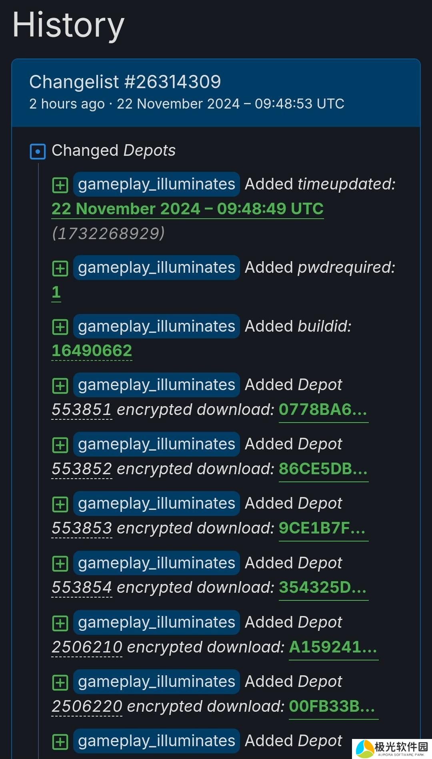Click plus icon beside Depot 2506210 entry
432x759 pixels.
pos(60,623)
